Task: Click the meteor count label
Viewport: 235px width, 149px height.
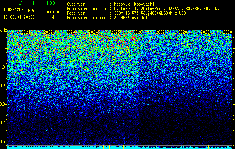Action: pos(53,12)
